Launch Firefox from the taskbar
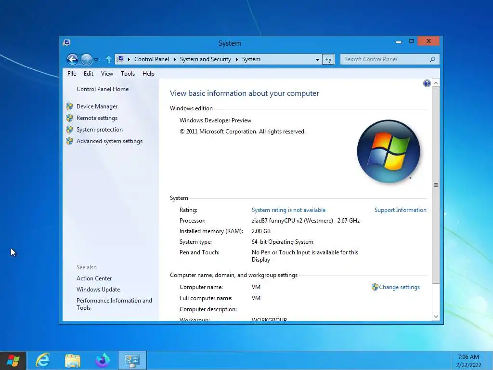This screenshot has width=493, height=370. 103,360
